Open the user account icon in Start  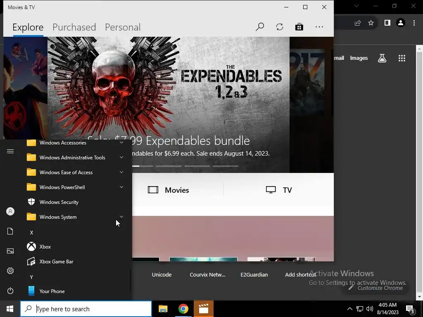pyautogui.click(x=10, y=211)
